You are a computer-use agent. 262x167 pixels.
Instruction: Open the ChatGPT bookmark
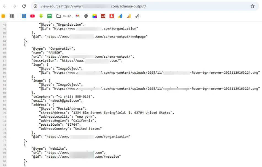pos(86,16)
